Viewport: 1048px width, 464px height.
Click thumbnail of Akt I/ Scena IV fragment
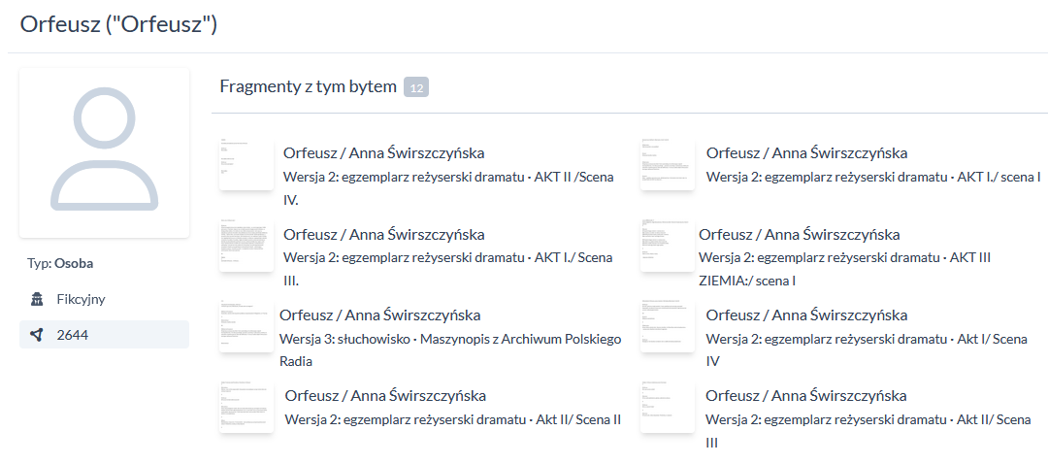point(668,325)
